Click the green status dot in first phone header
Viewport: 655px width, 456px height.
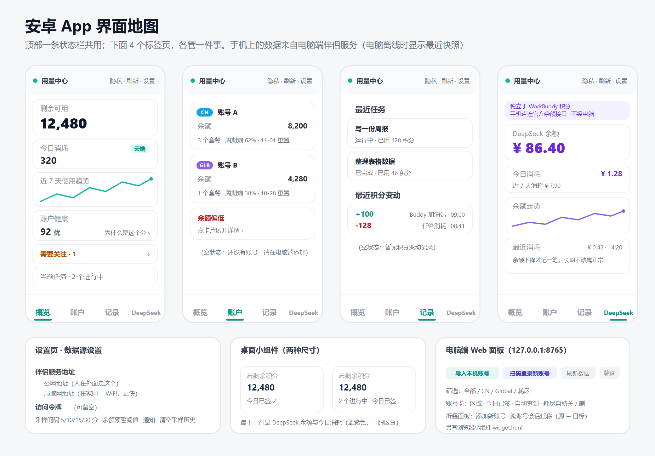[35, 81]
